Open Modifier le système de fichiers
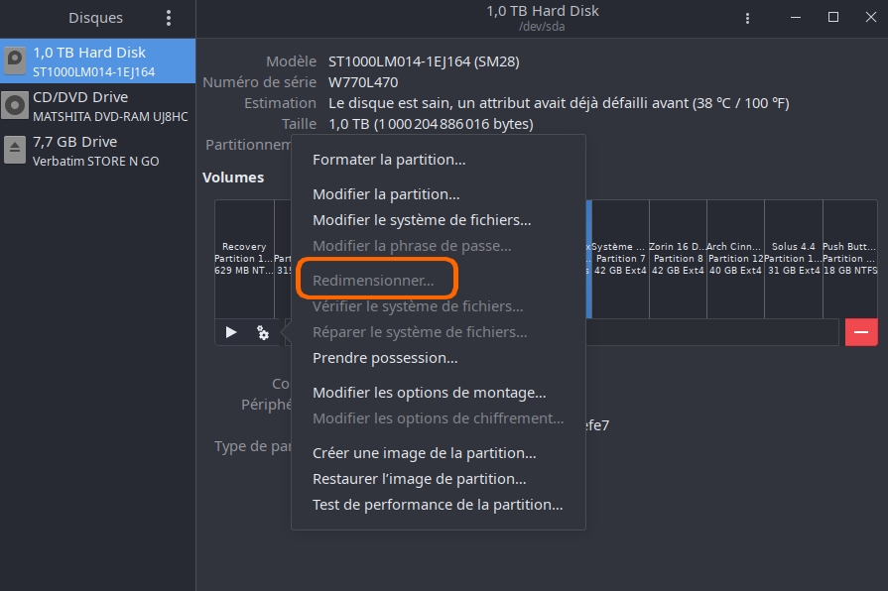Viewport: 888px width, 591px height. tap(422, 220)
